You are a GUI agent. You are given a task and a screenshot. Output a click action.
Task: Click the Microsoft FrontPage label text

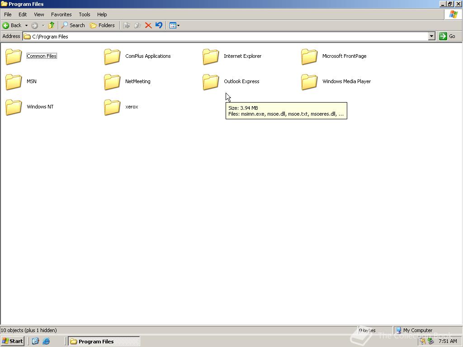pos(344,56)
